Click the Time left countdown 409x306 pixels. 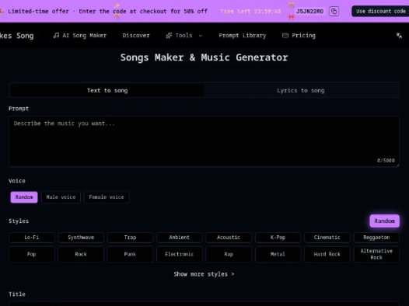(x=250, y=11)
